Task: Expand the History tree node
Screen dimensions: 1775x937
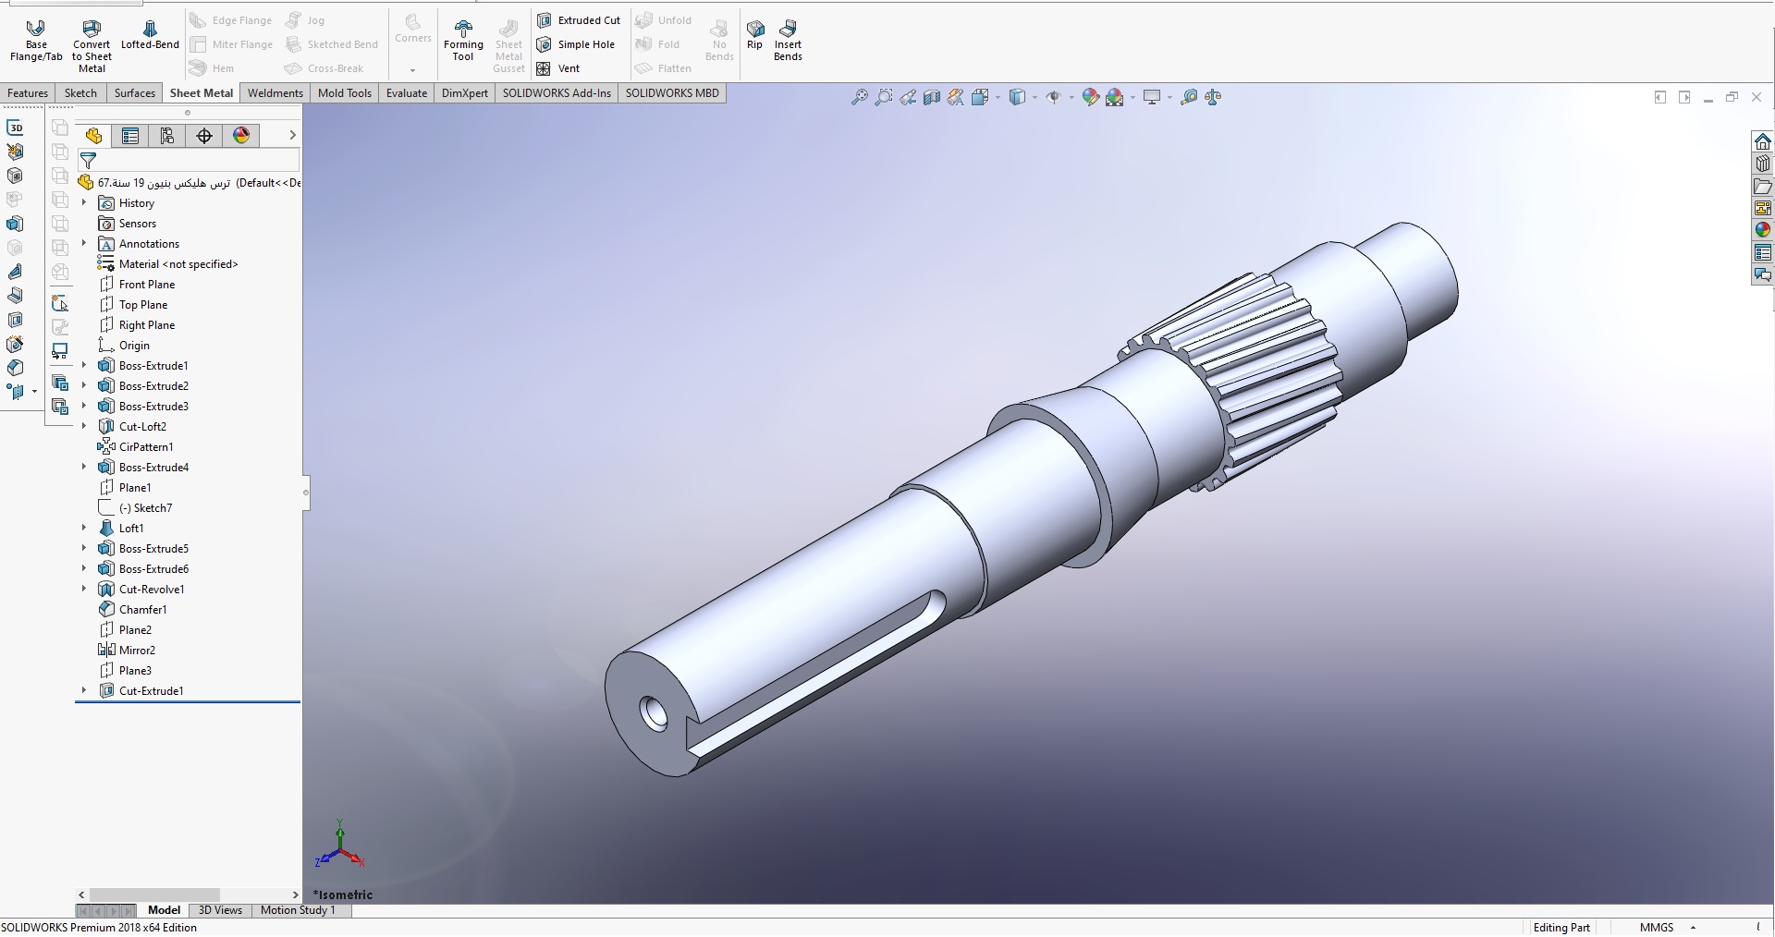Action: (x=84, y=202)
